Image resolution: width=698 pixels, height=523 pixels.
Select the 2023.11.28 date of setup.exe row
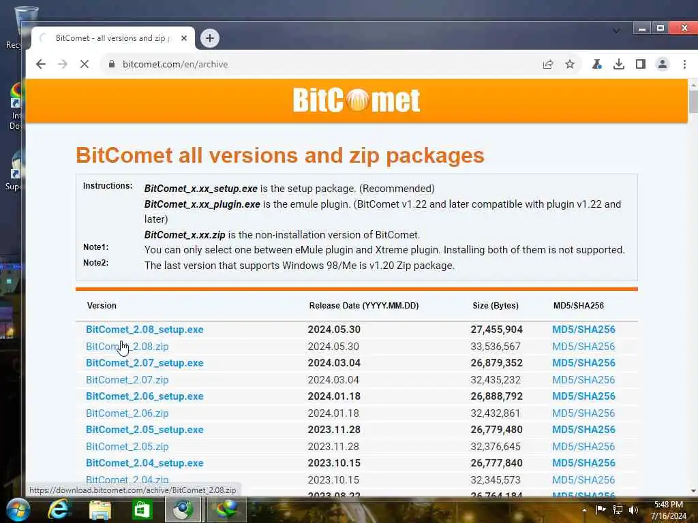(x=334, y=430)
